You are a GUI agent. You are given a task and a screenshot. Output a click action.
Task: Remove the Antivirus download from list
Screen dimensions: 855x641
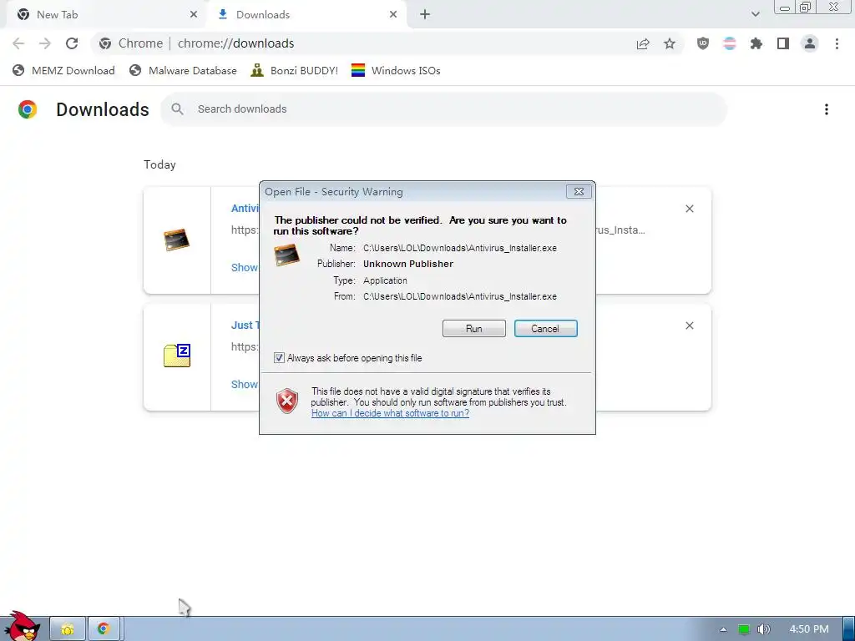[x=689, y=209]
